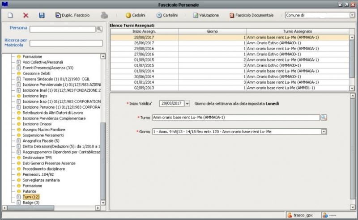Expand the Giorno combo box

[x=324, y=132]
